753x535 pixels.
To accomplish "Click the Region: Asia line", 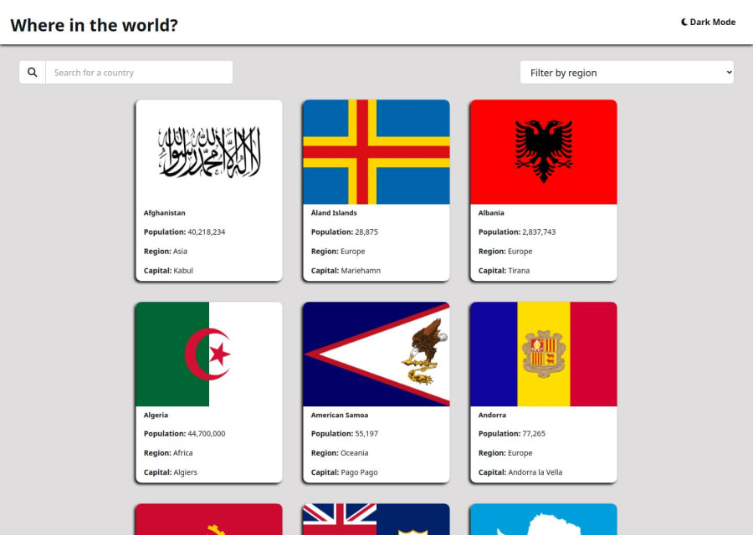I will point(165,252).
